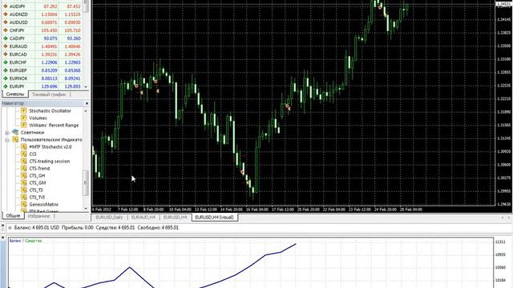Click the AUDNZD symbol diamond icon
Screen dimensions: 513x288
6,14
